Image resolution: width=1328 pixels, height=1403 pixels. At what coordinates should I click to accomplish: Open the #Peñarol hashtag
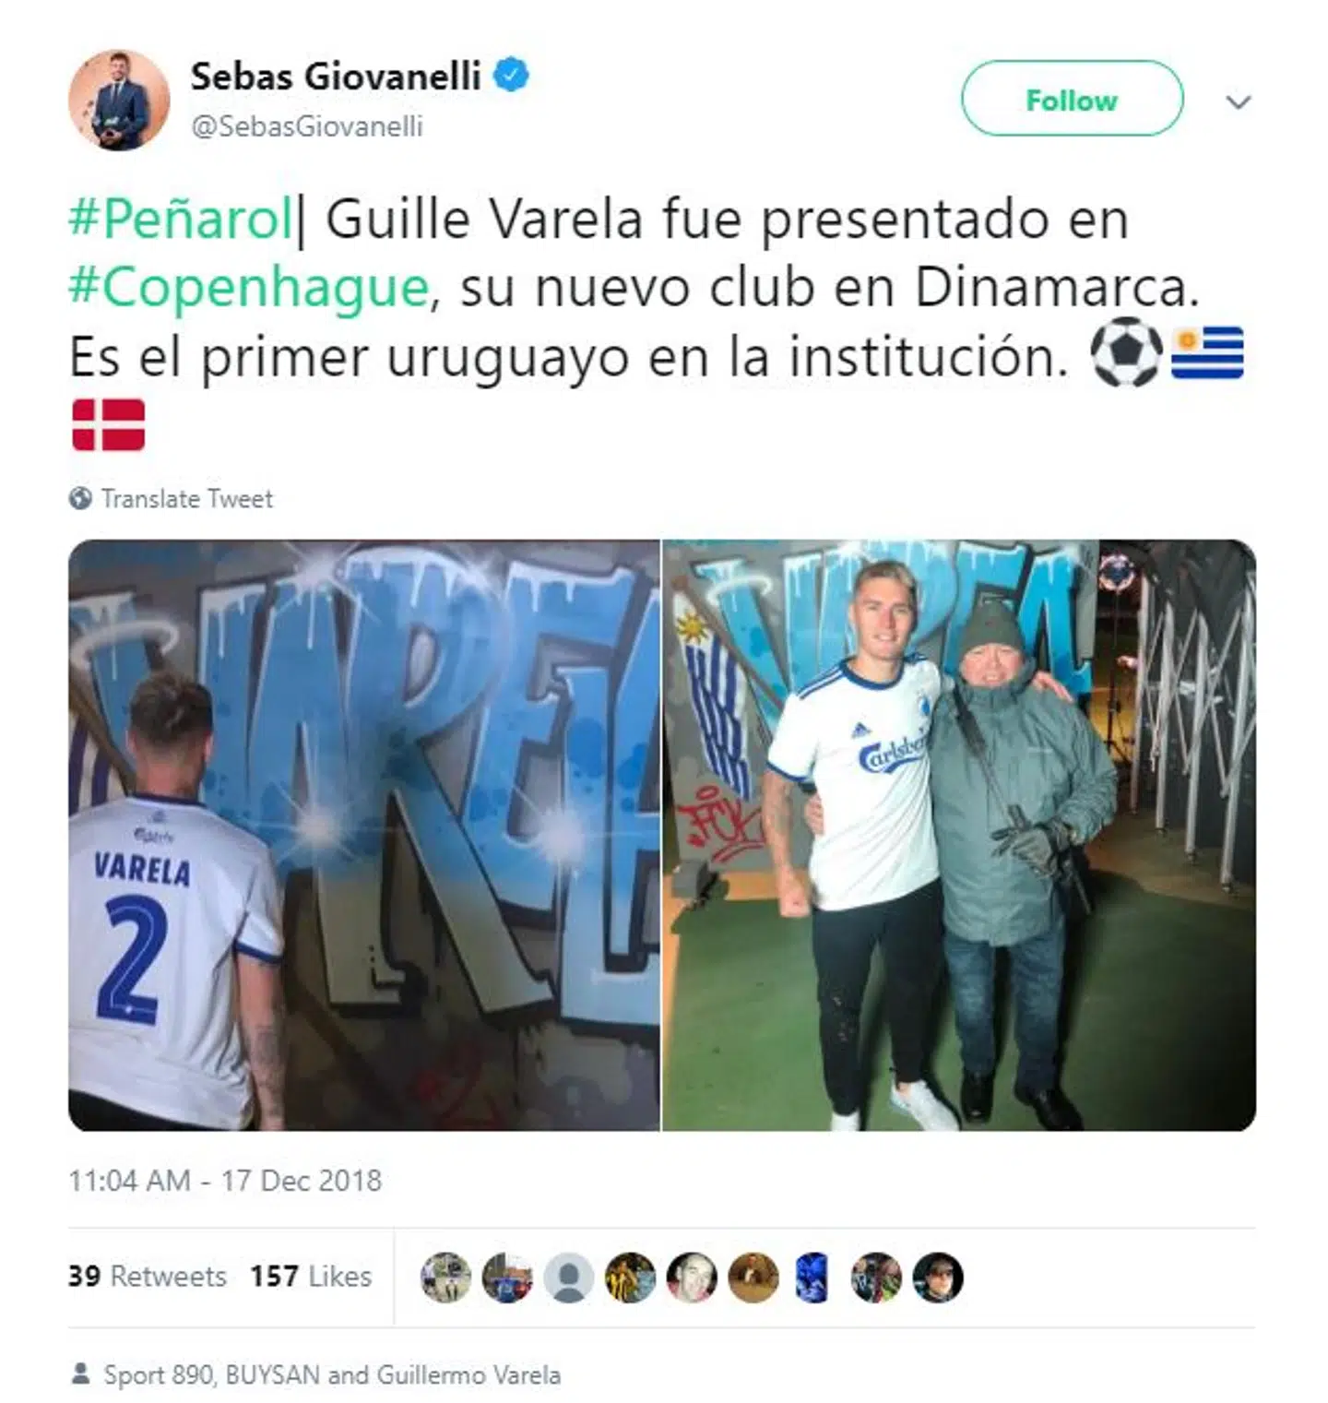point(181,220)
